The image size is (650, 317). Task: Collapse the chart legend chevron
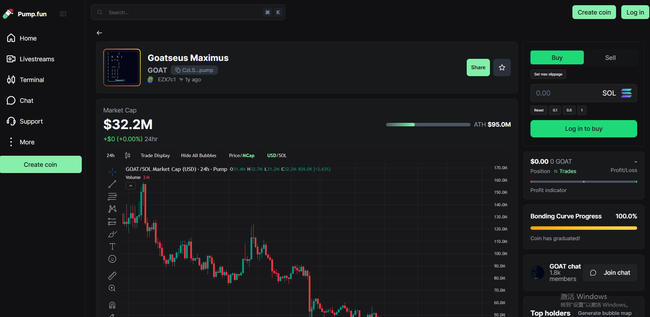[131, 186]
